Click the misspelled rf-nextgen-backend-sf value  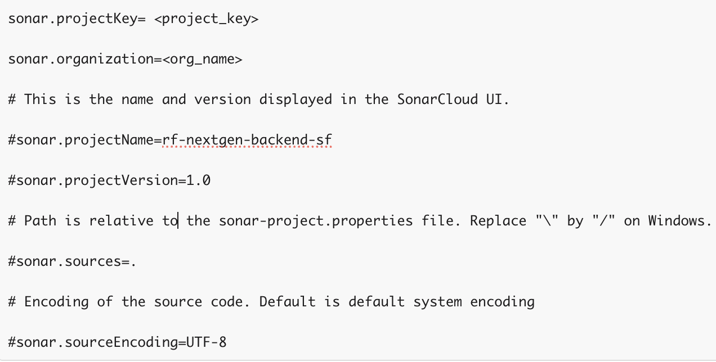coord(247,140)
